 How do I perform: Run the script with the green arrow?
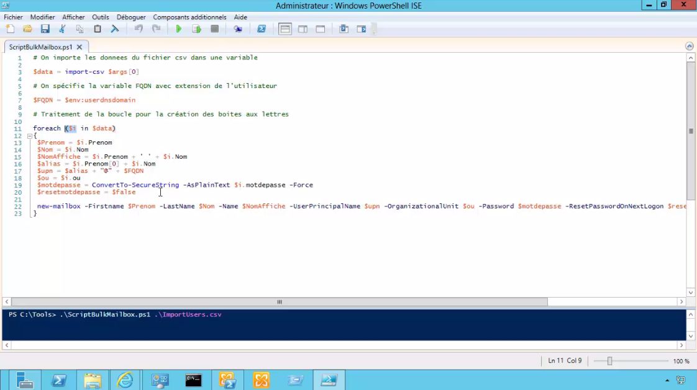coord(179,29)
